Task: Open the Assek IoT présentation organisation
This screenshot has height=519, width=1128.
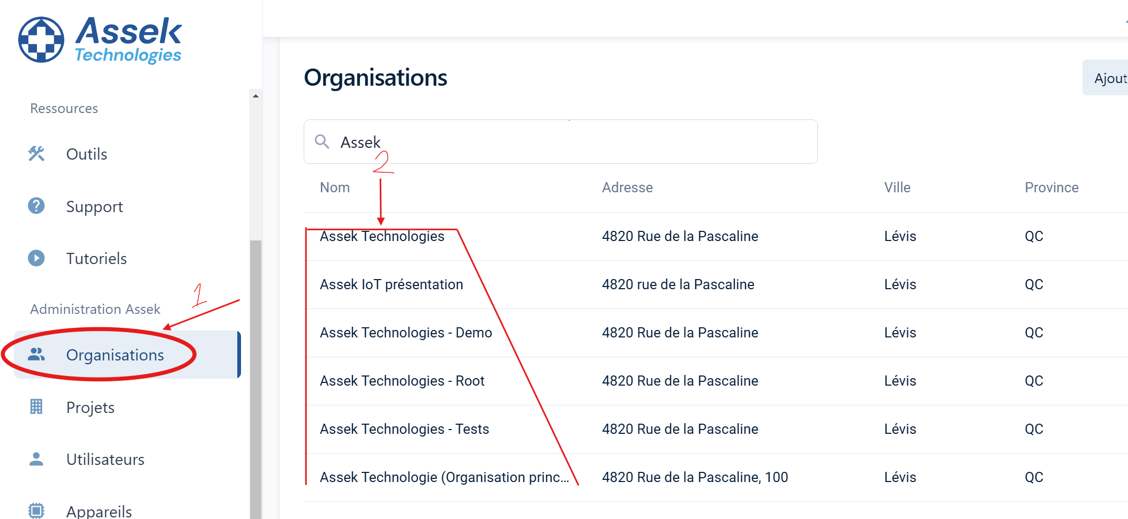Action: tap(392, 284)
